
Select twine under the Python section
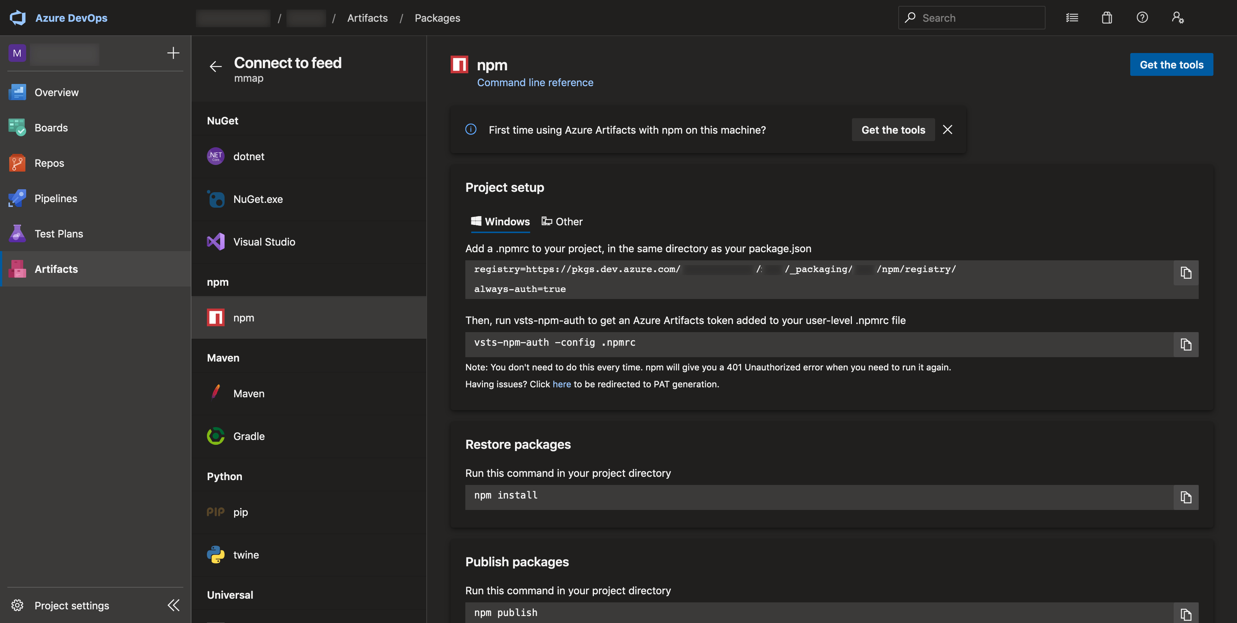click(x=246, y=554)
